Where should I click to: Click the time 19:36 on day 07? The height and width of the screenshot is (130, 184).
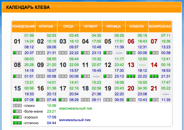(x=166, y=41)
